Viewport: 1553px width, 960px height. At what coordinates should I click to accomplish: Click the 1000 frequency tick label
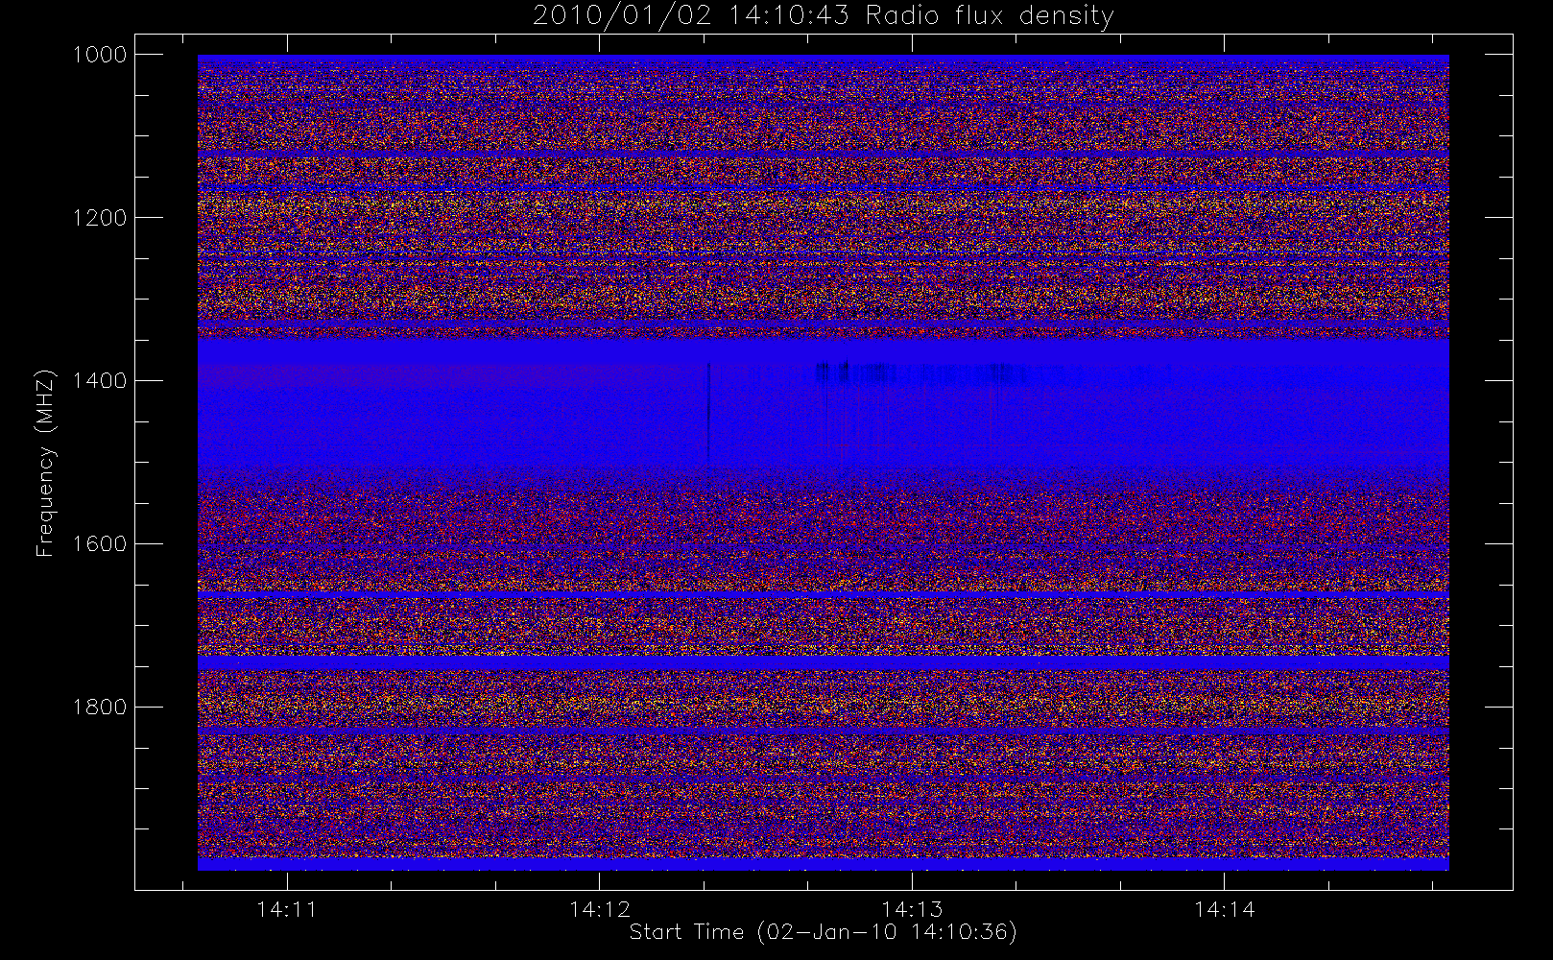[x=100, y=55]
